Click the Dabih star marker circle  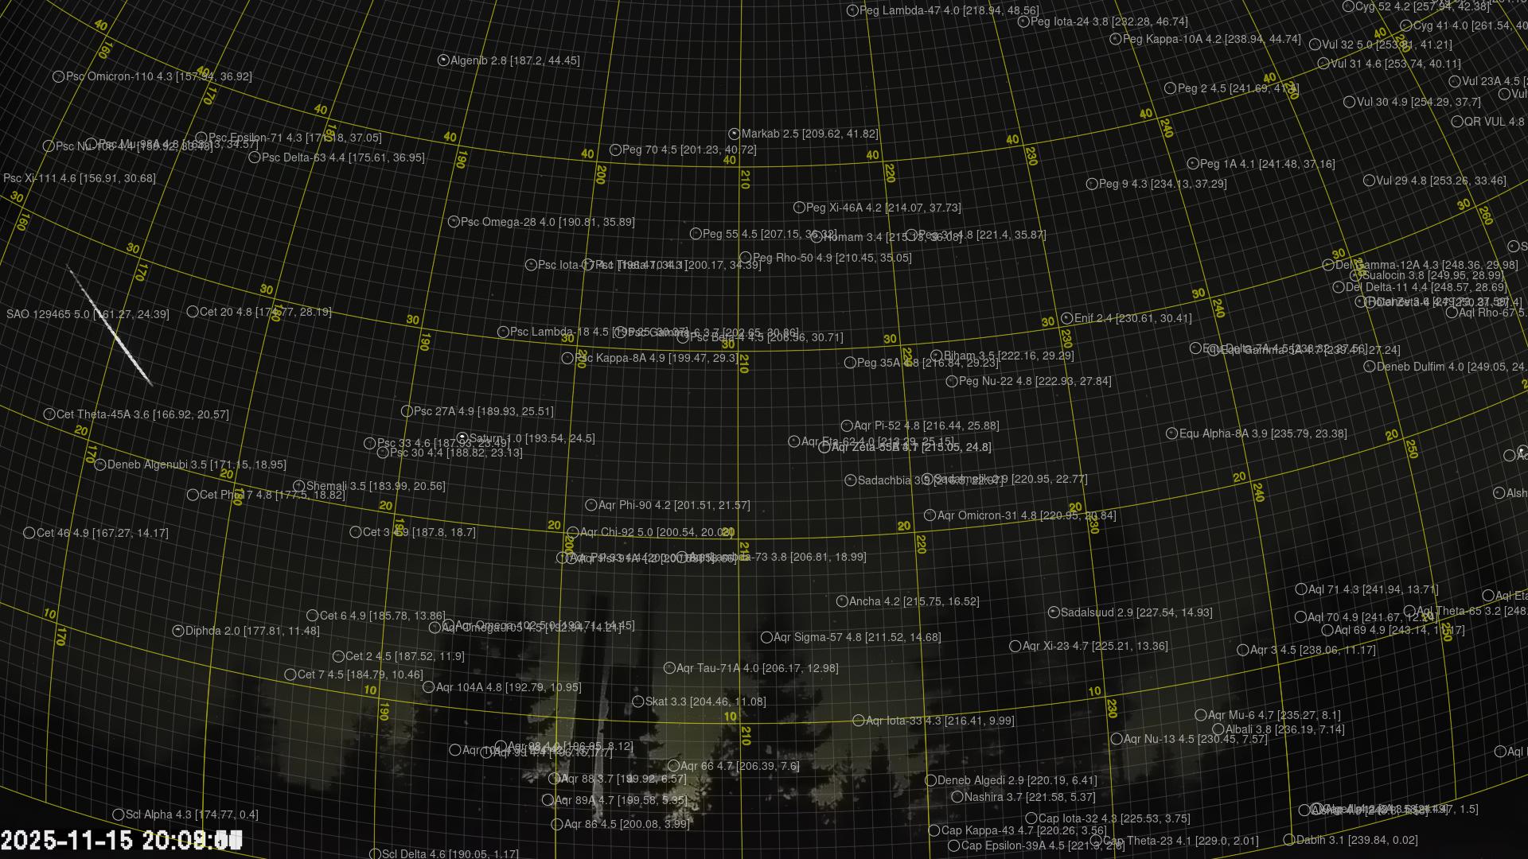1288,840
